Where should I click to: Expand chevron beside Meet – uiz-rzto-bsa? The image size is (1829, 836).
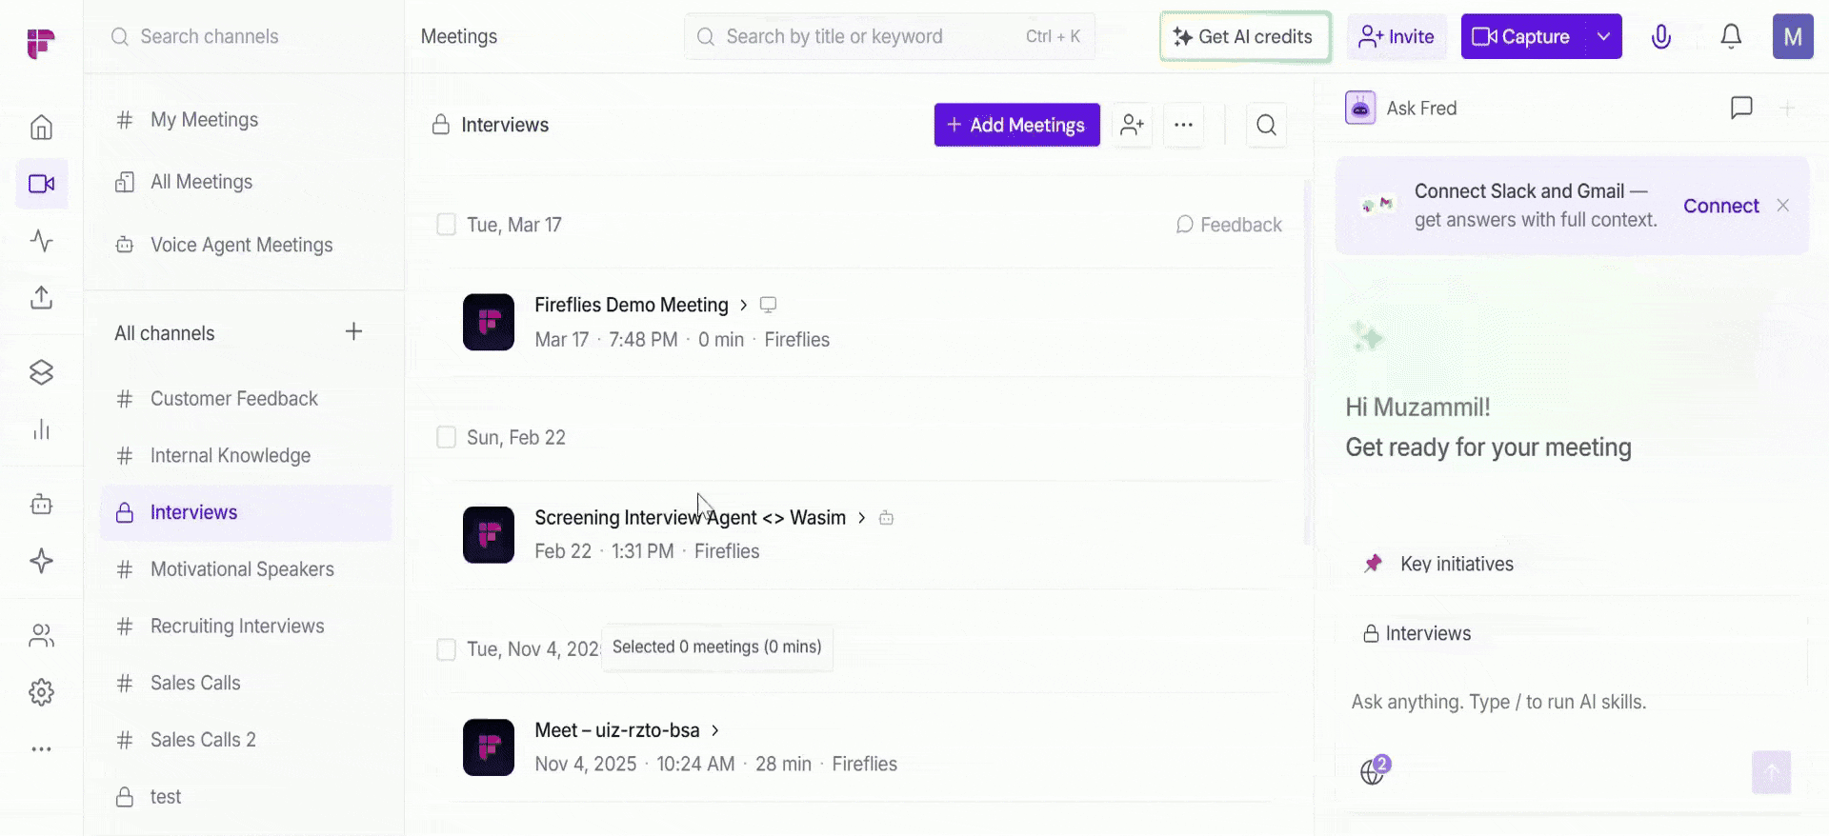714,730
